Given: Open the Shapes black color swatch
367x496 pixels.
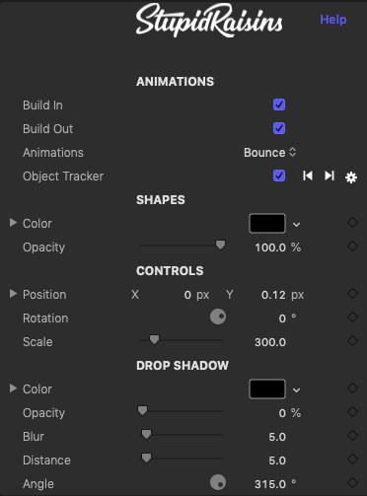Looking at the screenshot, I should pos(267,224).
